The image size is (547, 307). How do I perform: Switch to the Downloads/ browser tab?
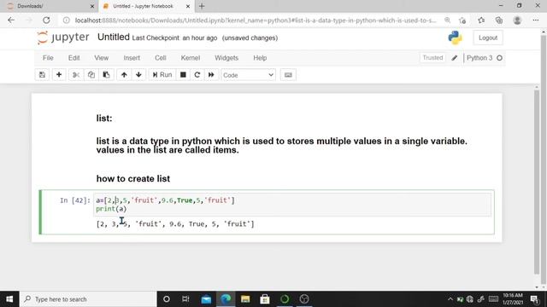(49, 6)
